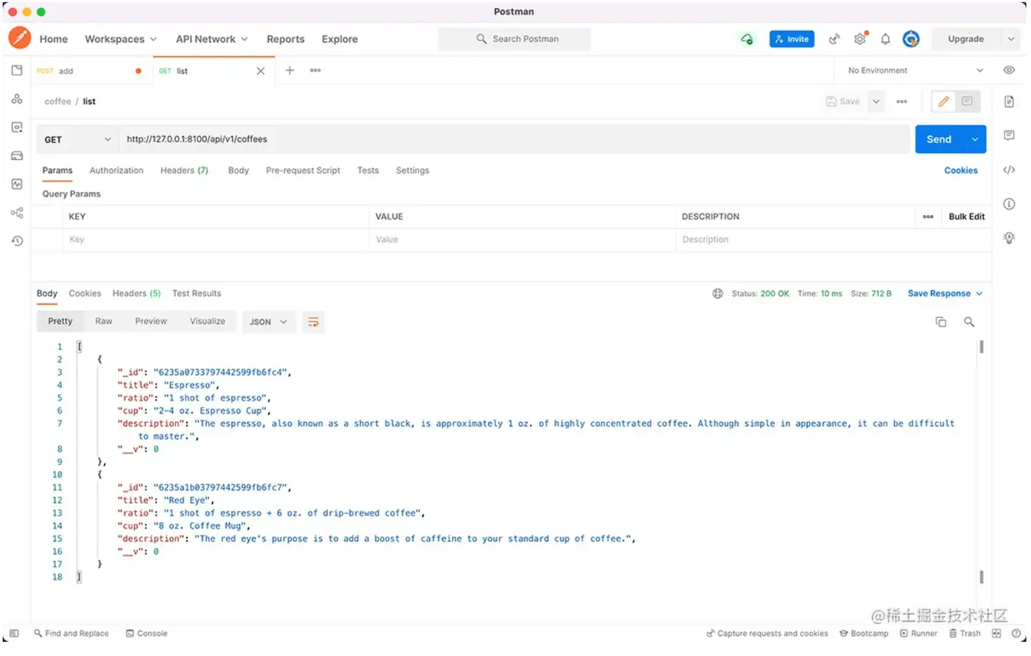Click the blue Send button
The height and width of the screenshot is (656, 1031).
click(x=940, y=139)
